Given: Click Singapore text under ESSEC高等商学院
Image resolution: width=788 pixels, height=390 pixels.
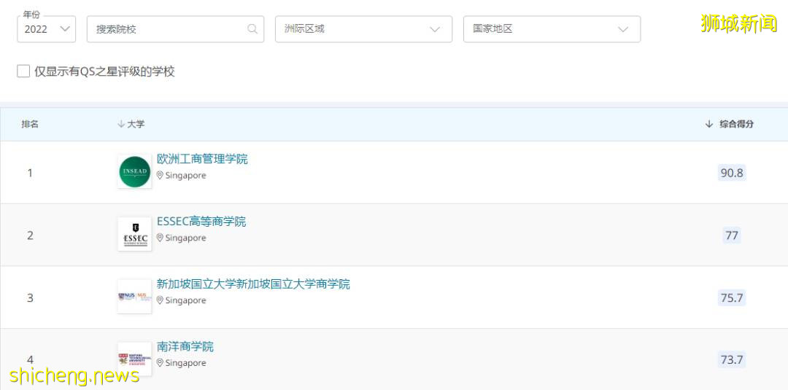Looking at the screenshot, I should [185, 238].
